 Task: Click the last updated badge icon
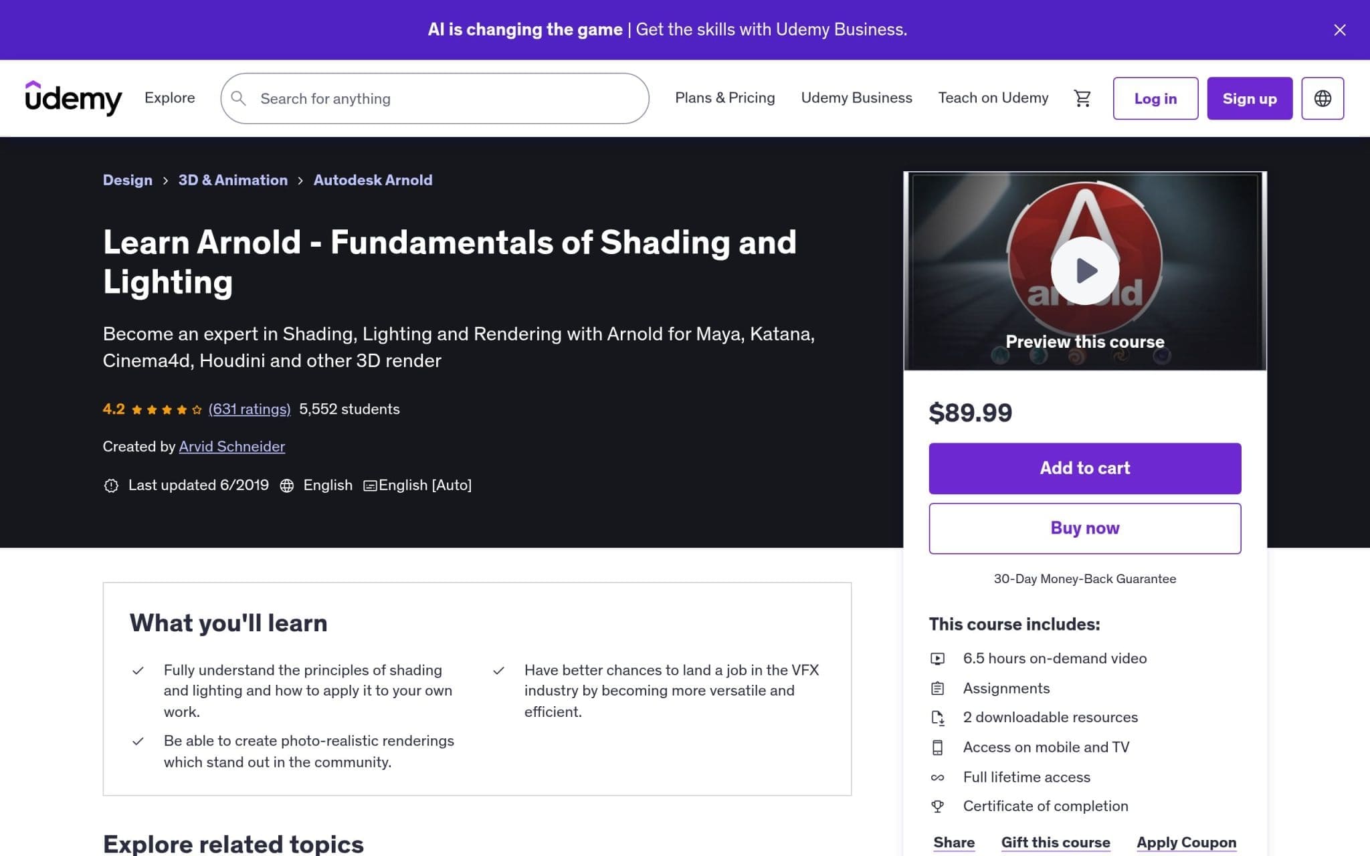111,486
